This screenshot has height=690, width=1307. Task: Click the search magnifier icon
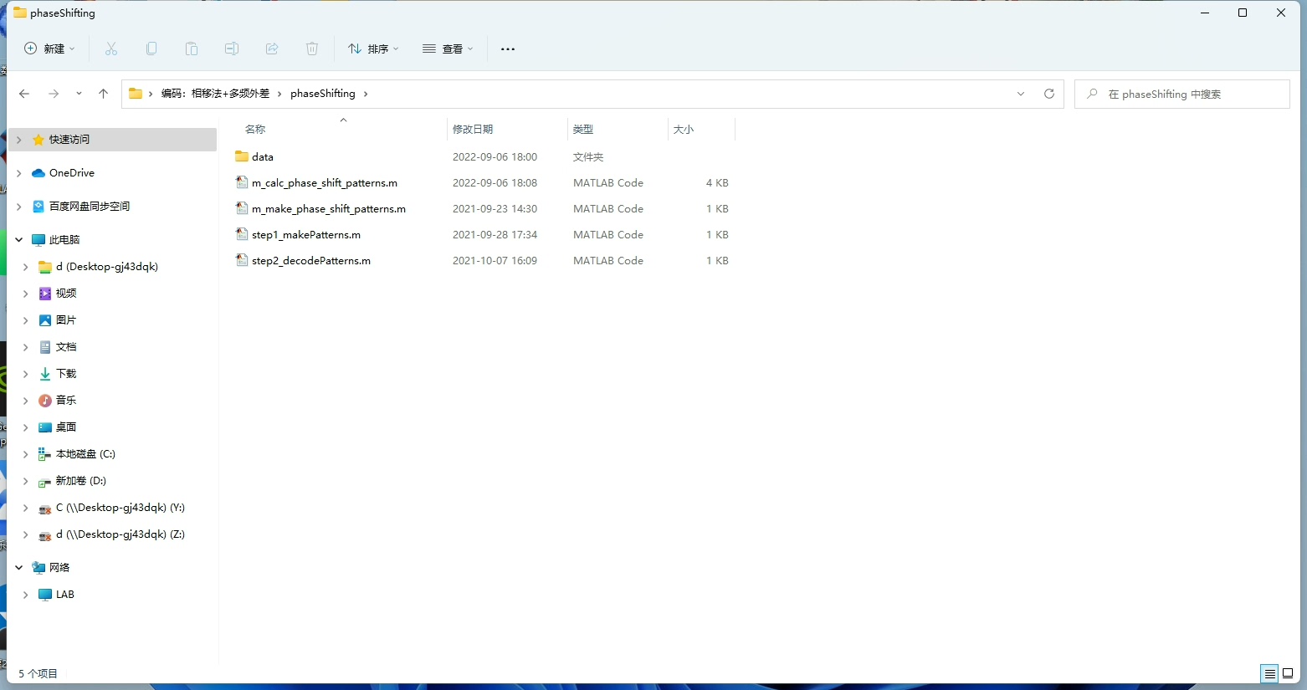click(1092, 94)
